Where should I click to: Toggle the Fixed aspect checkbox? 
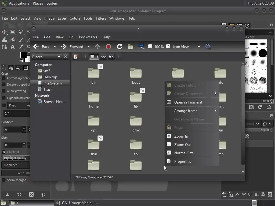(x=4, y=105)
